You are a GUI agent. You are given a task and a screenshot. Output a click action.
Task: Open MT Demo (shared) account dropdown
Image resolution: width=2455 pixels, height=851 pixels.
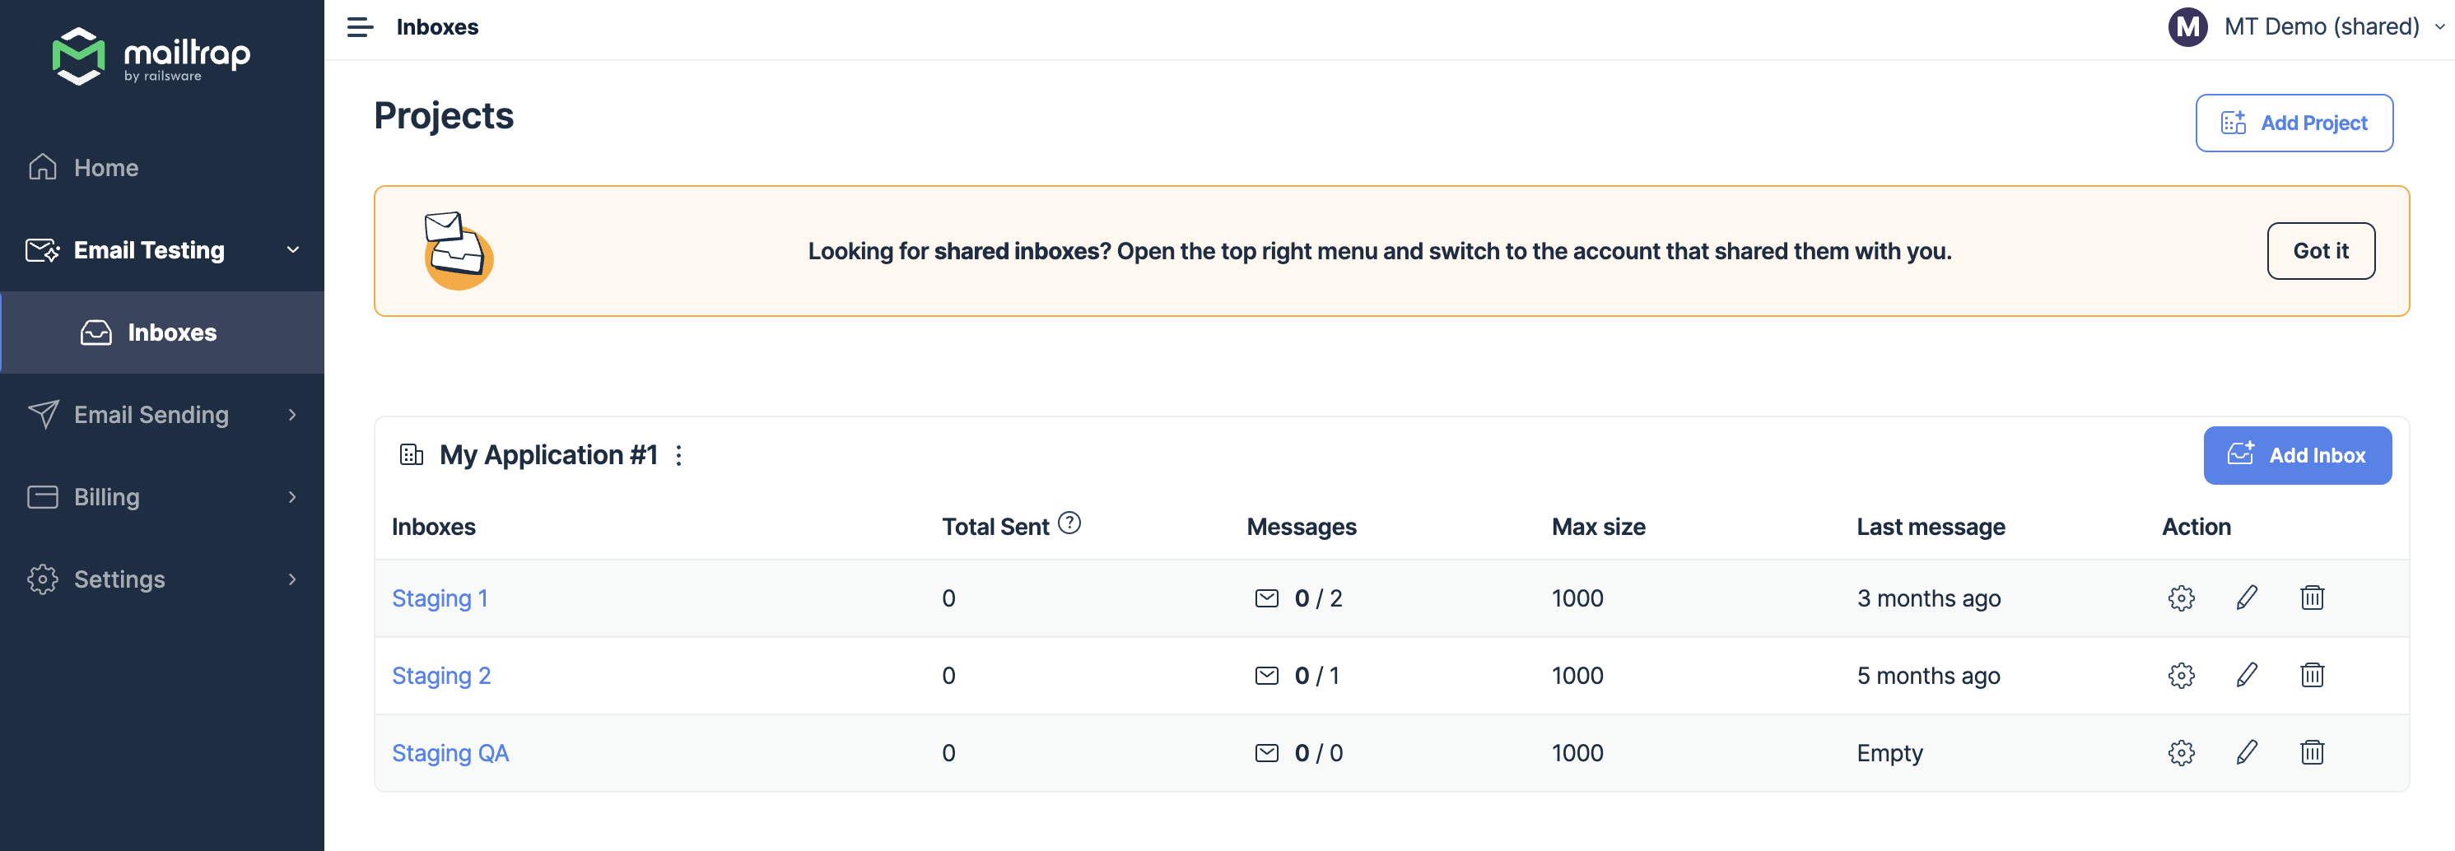[2306, 26]
